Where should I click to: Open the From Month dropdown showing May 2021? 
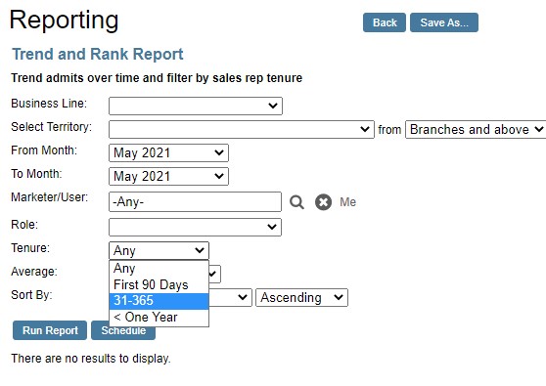pos(168,153)
